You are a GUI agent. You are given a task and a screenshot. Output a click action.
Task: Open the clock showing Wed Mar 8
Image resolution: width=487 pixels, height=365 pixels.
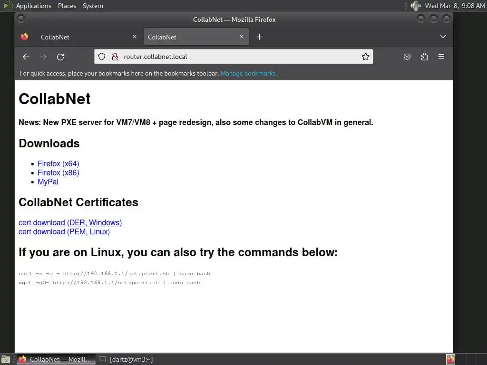tap(455, 6)
